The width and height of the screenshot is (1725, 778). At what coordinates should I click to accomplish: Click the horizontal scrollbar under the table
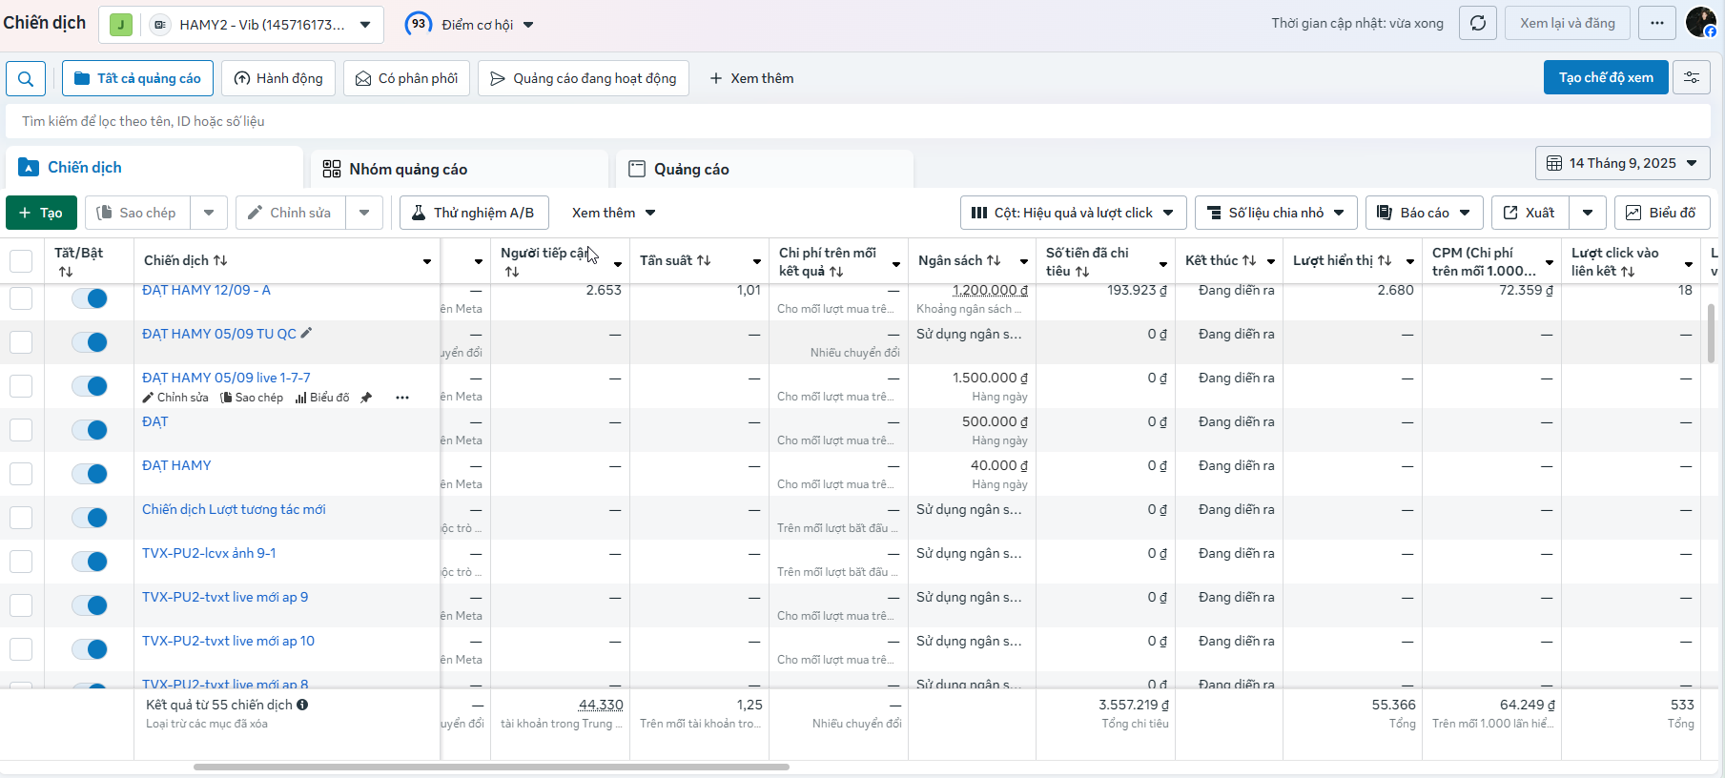click(x=491, y=767)
